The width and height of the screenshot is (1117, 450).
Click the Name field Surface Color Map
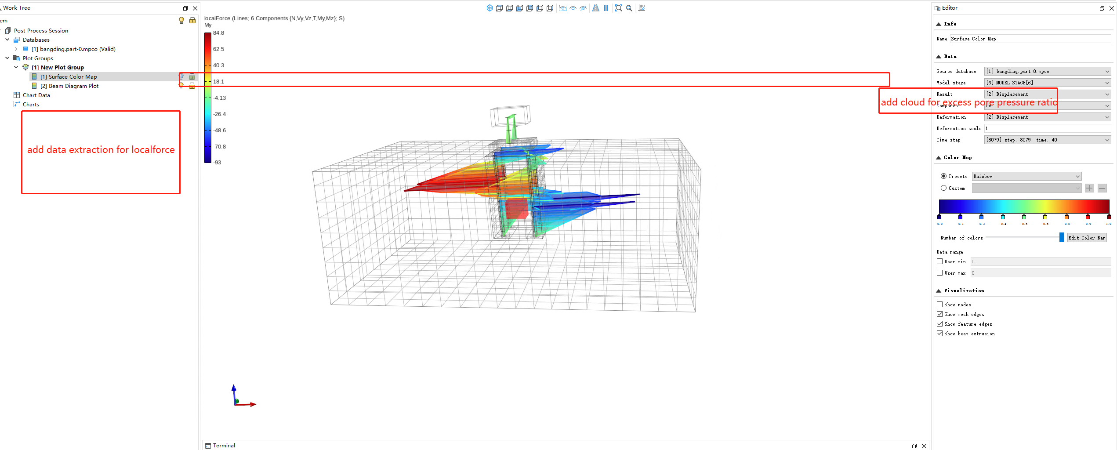1030,39
